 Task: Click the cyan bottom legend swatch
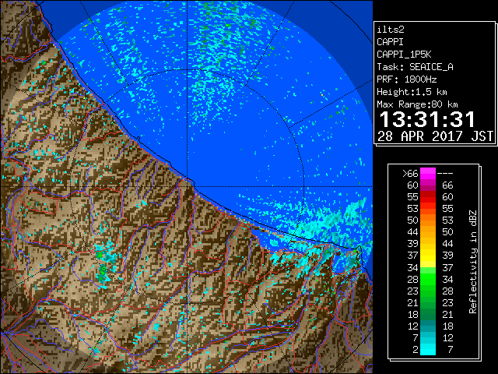(x=428, y=349)
